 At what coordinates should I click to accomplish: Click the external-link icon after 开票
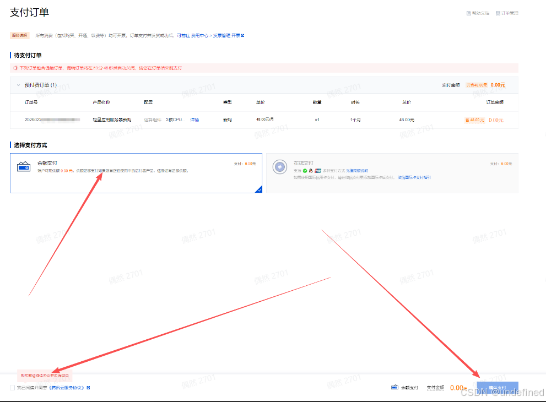tap(242, 35)
